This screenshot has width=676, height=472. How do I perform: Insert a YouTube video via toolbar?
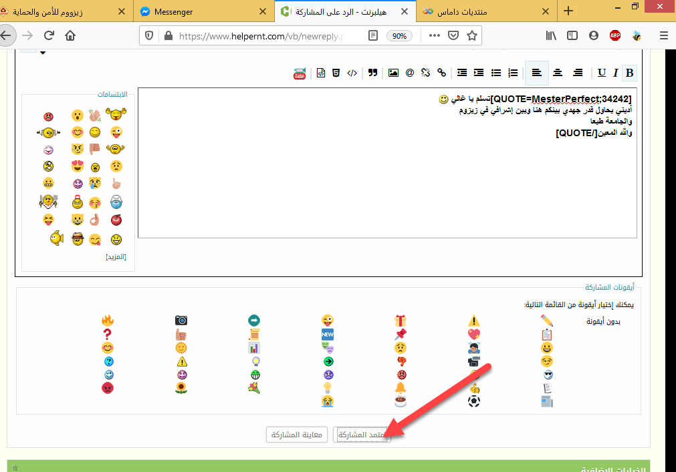tap(300, 73)
